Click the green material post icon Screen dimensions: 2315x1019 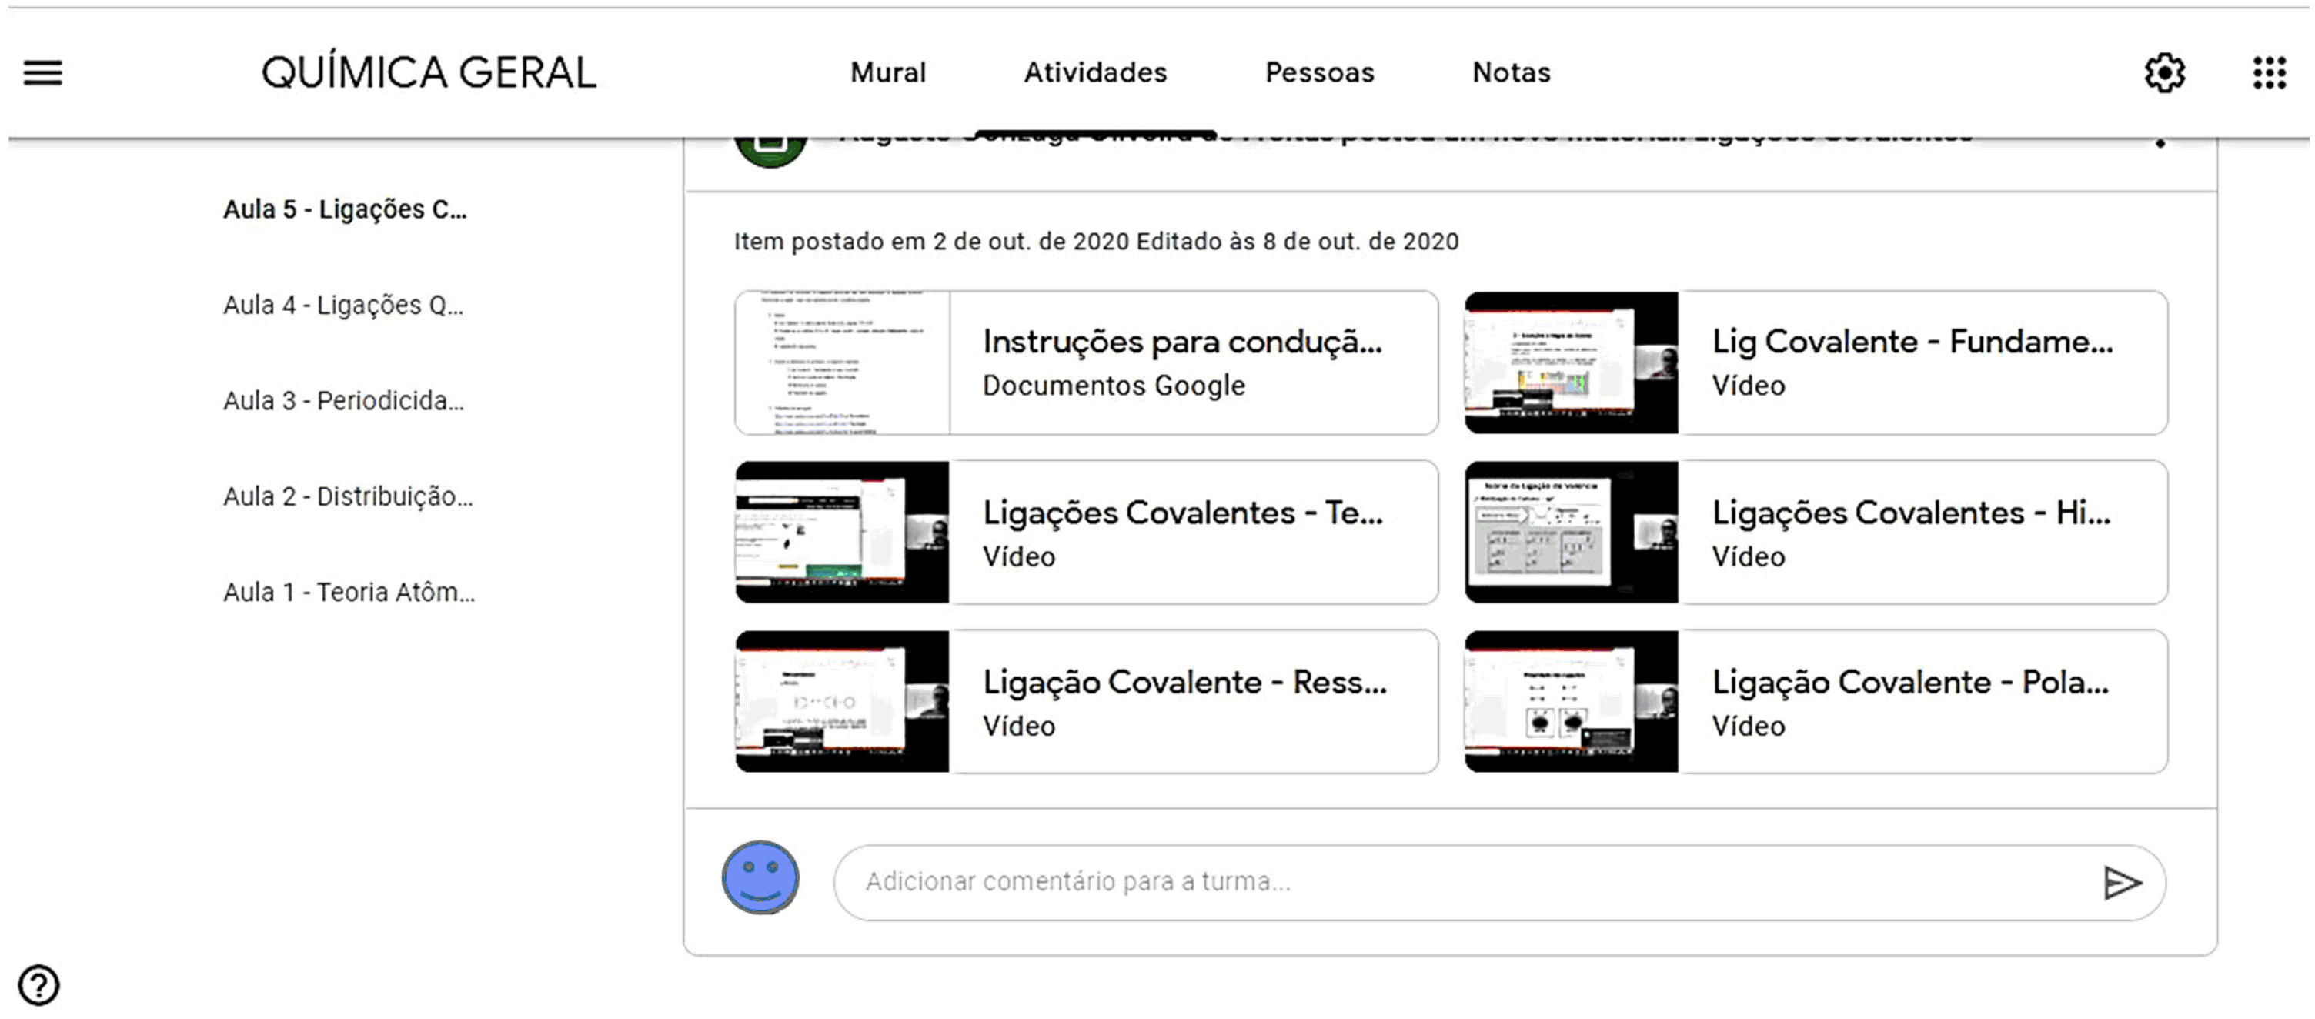[x=770, y=151]
